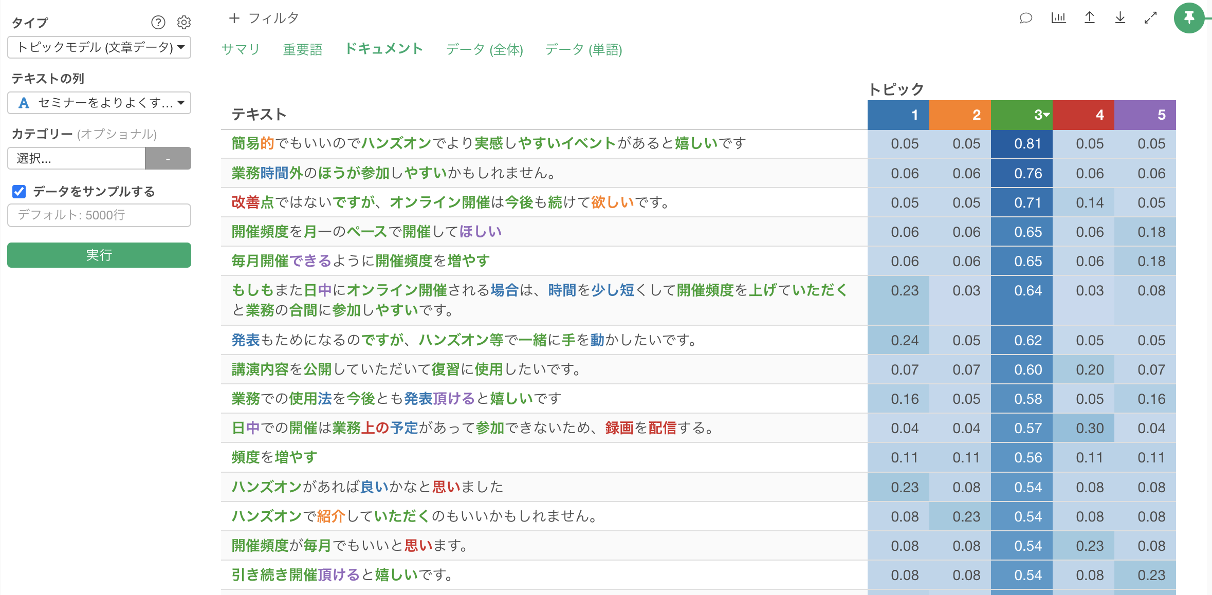This screenshot has height=595, width=1212.
Task: Click the 0.60 topic 3 cell
Action: [x=1022, y=369]
